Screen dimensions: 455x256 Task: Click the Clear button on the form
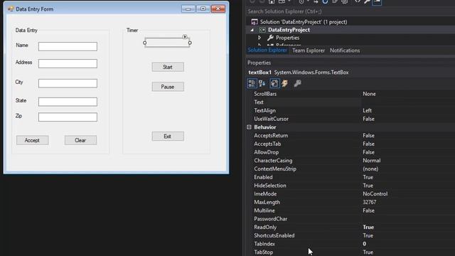click(x=80, y=140)
